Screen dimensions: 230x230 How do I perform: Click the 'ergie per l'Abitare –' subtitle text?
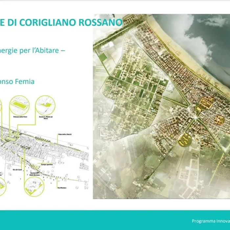click(x=33, y=51)
